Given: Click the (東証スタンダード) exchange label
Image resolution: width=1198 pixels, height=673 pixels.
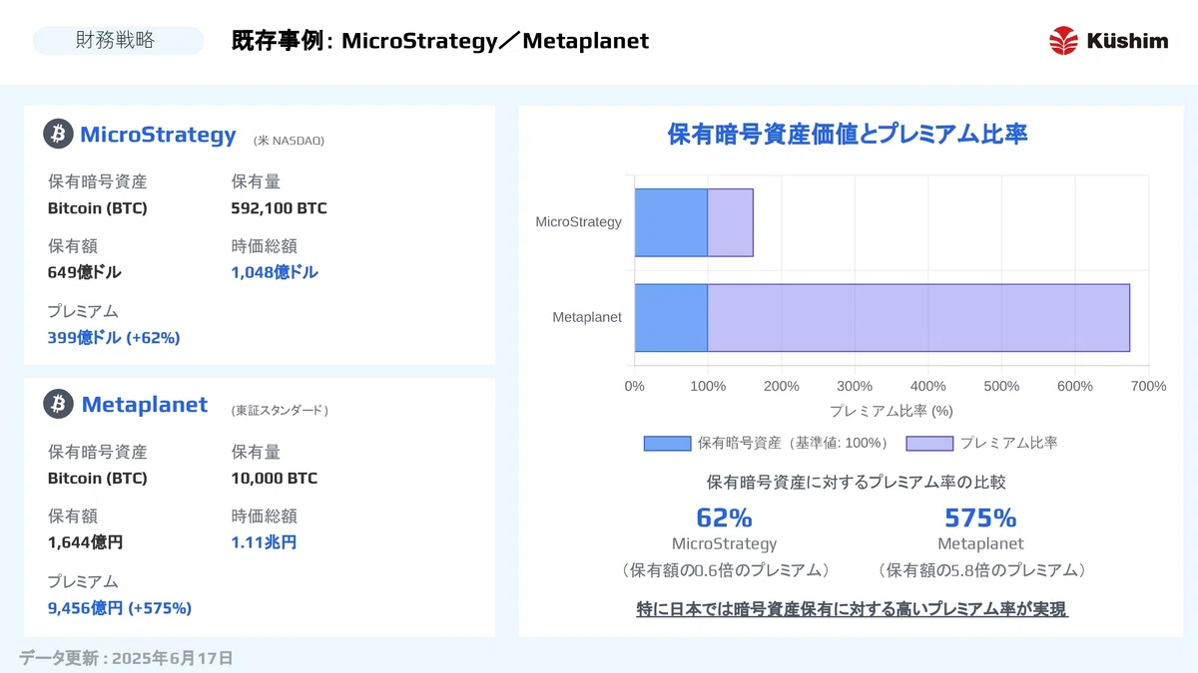Looking at the screenshot, I should click(x=280, y=410).
